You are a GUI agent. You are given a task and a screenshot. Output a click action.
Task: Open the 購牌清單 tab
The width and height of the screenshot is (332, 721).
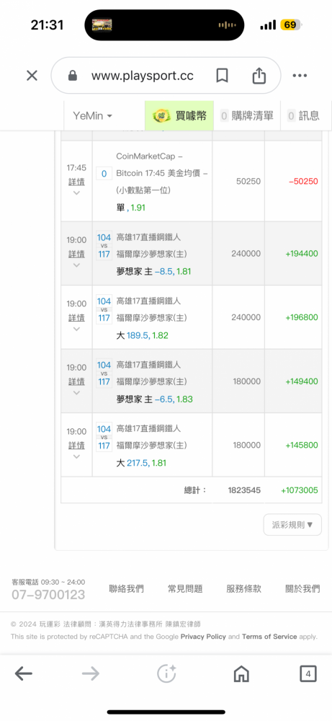pyautogui.click(x=247, y=116)
